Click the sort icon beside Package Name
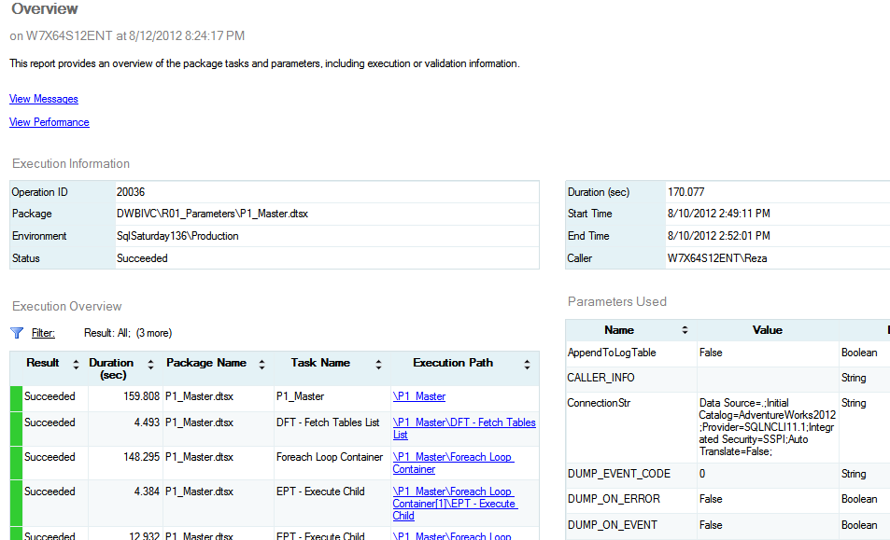This screenshot has width=890, height=540. click(x=261, y=363)
